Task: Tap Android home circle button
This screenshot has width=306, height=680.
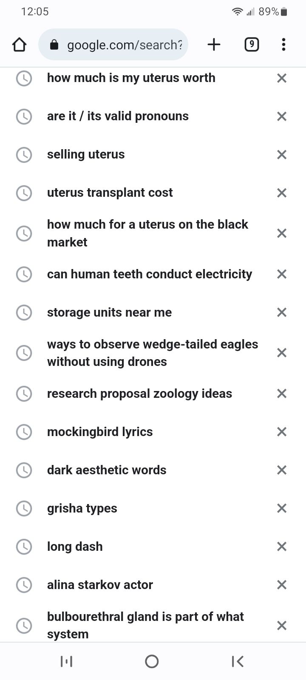Action: pos(152,661)
